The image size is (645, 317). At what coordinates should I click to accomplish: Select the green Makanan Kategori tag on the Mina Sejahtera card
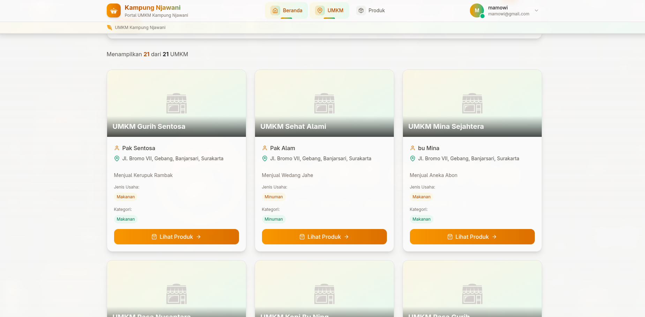(x=421, y=219)
